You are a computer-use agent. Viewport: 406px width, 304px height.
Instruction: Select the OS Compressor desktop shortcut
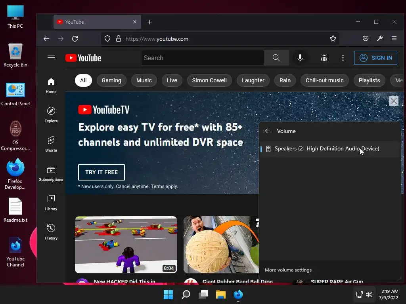(x=15, y=136)
